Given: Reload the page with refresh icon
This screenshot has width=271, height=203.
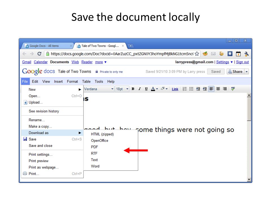Looking at the screenshot, I should [40, 54].
